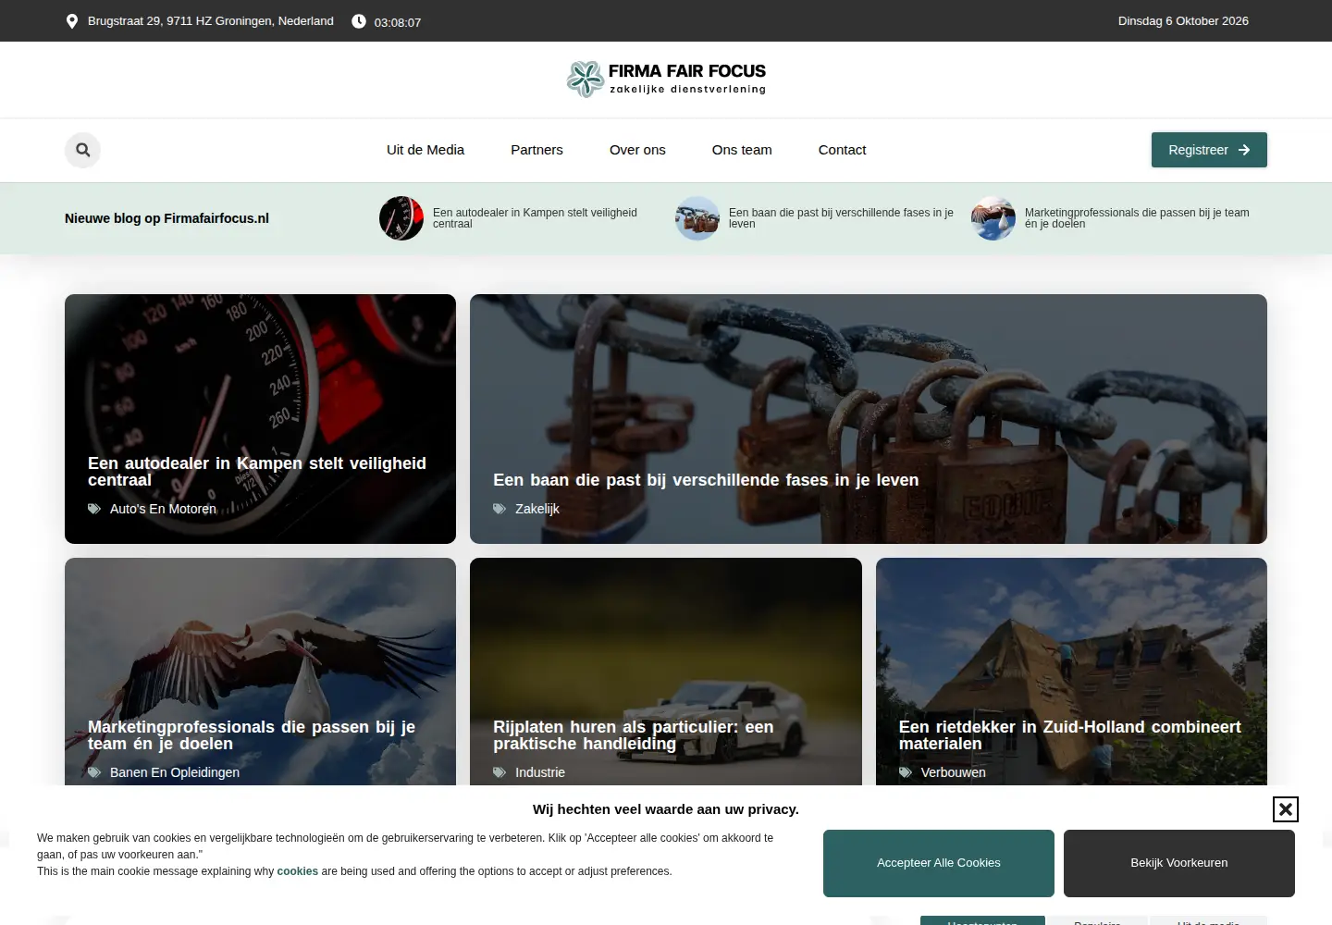Viewport: 1332px width, 925px height.
Task: Click the Wij hechten veel waarde heading
Action: [666, 809]
